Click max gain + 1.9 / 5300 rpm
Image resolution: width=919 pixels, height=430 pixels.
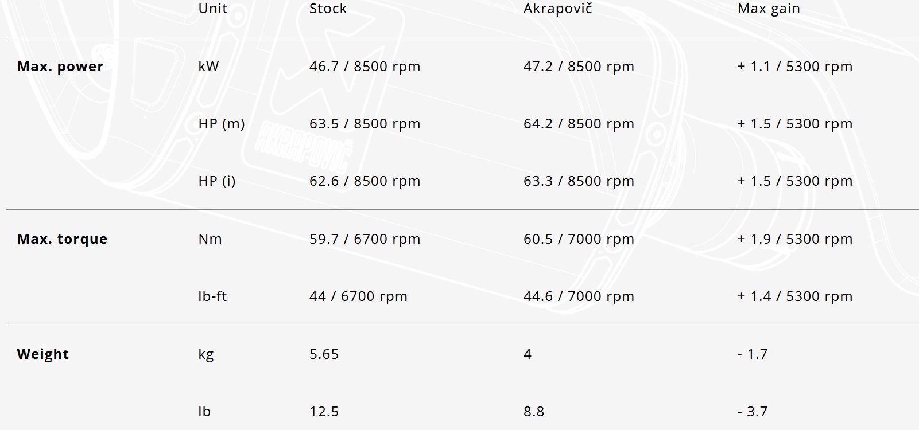[x=794, y=239]
